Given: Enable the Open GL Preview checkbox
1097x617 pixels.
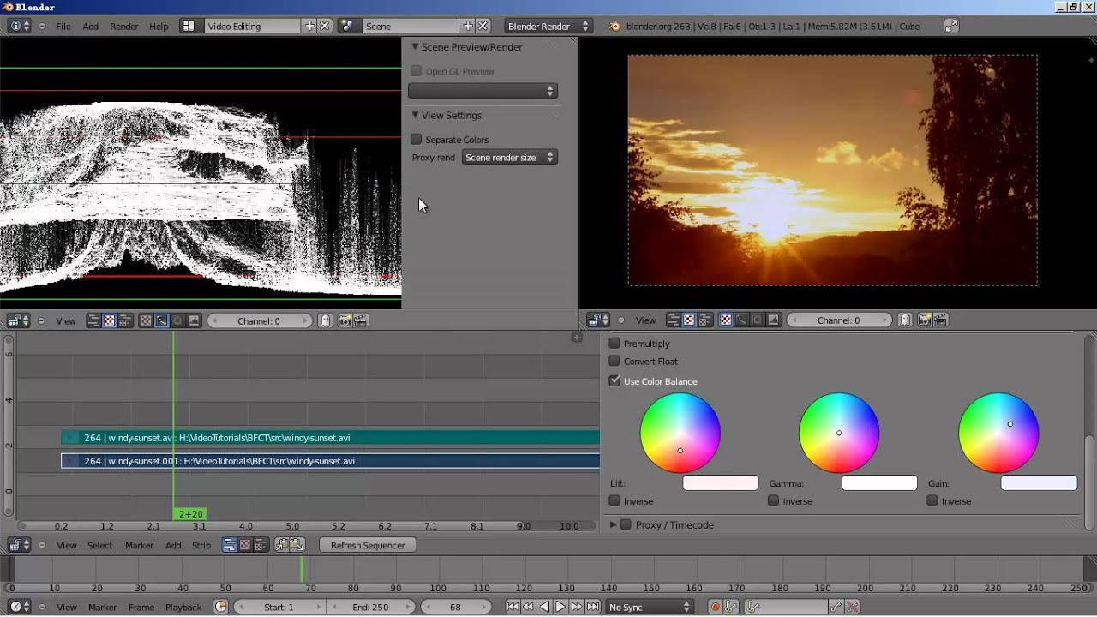Looking at the screenshot, I should click(417, 71).
